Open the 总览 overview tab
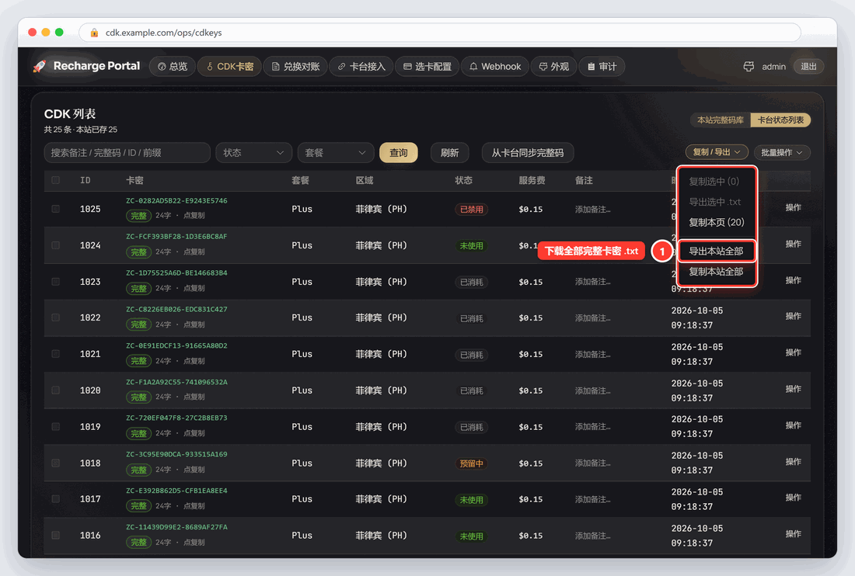 [173, 67]
